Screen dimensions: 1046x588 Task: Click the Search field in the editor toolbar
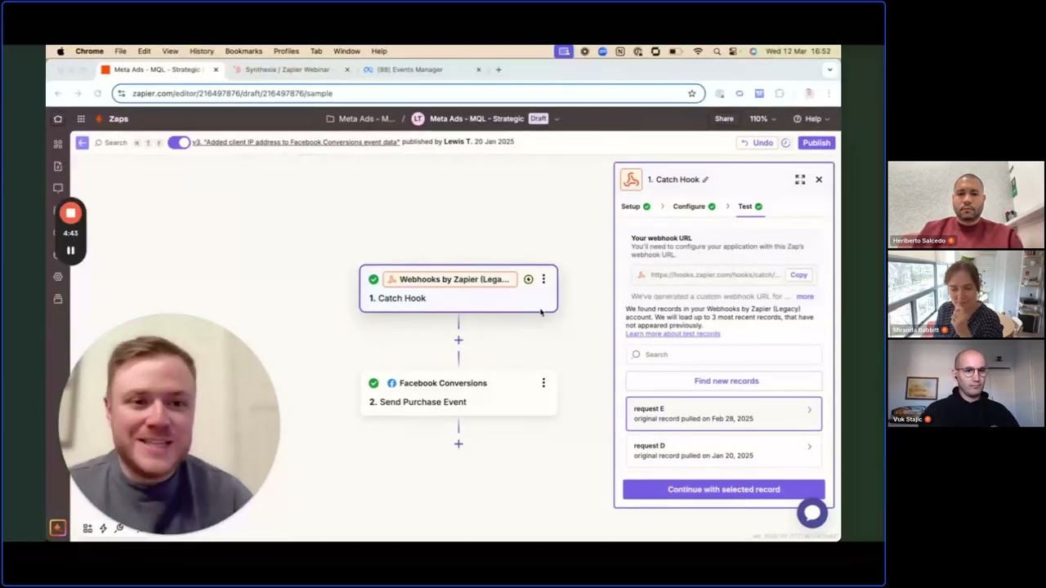coord(128,143)
